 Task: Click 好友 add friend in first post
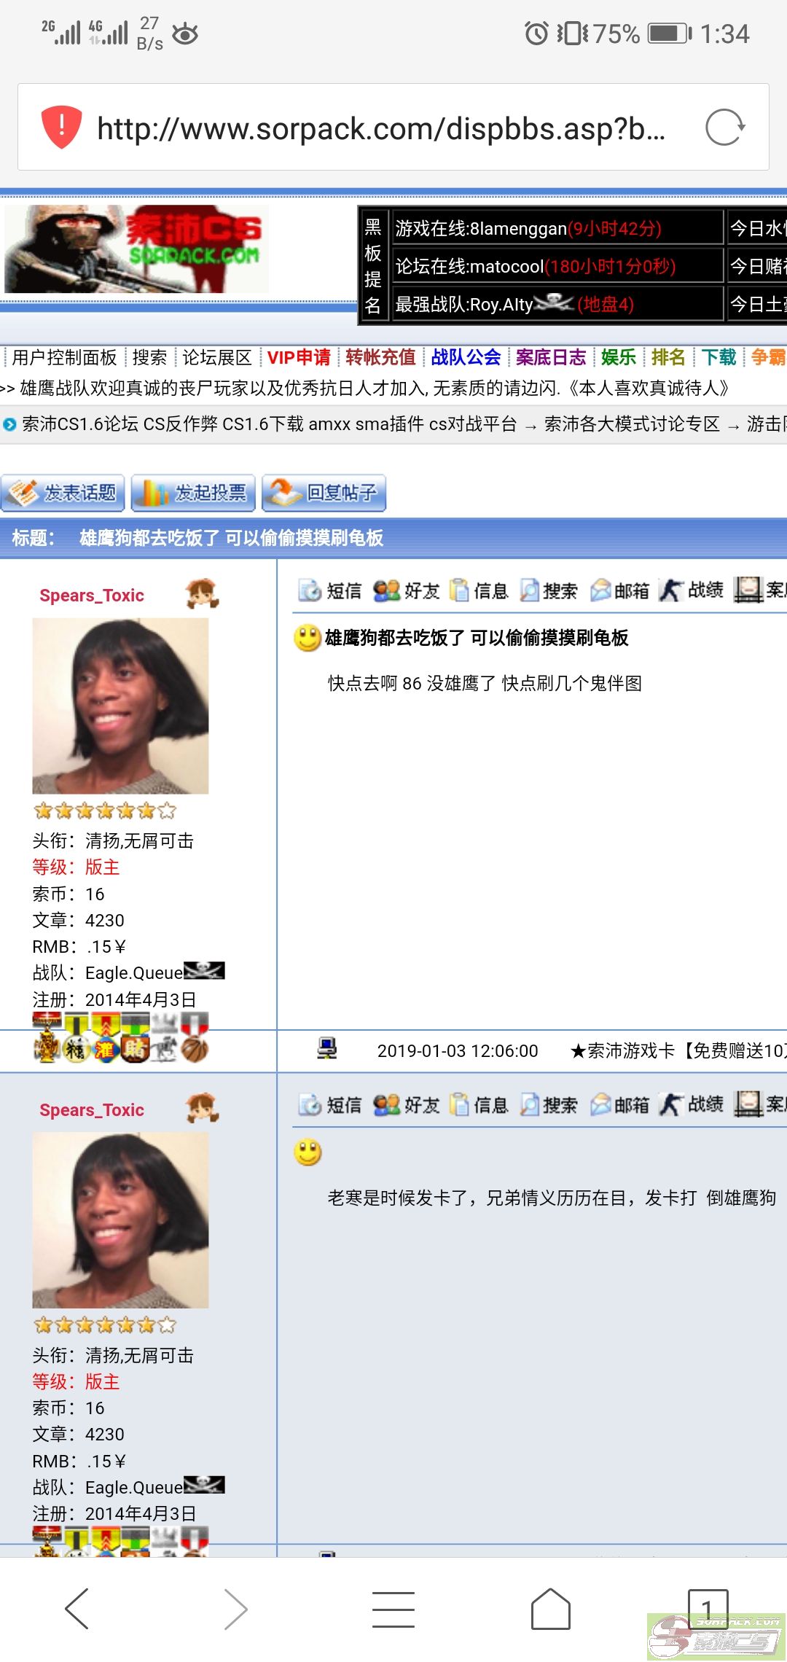point(407,590)
